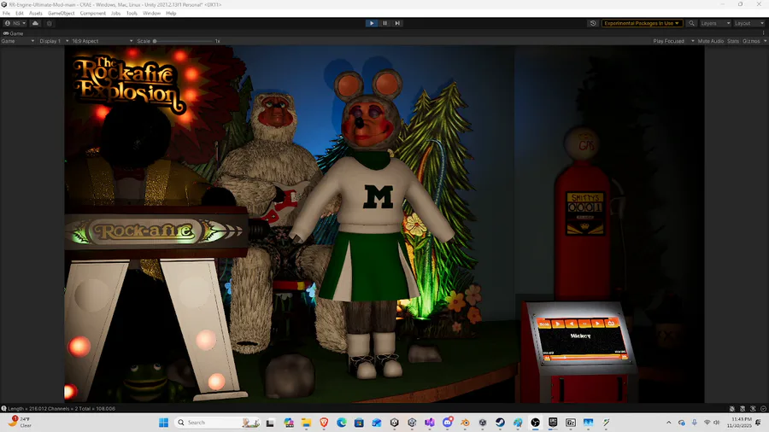Open the Game view mode dropdown
This screenshot has height=432, width=769.
pos(18,41)
